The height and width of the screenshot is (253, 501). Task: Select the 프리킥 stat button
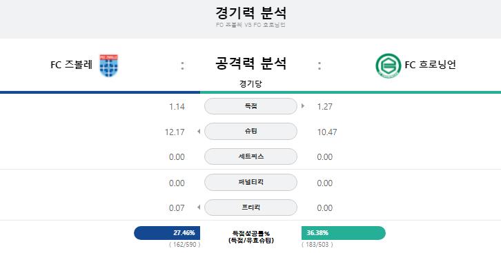[x=250, y=208]
